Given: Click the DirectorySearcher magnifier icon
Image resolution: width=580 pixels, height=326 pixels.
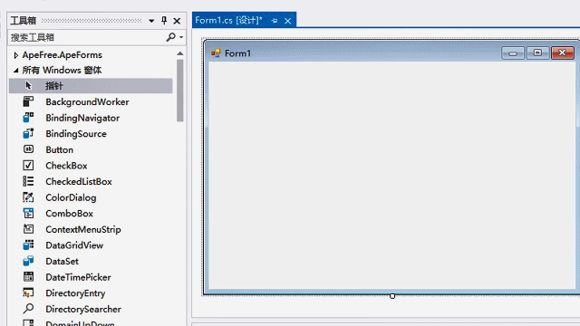Looking at the screenshot, I should coord(28,309).
